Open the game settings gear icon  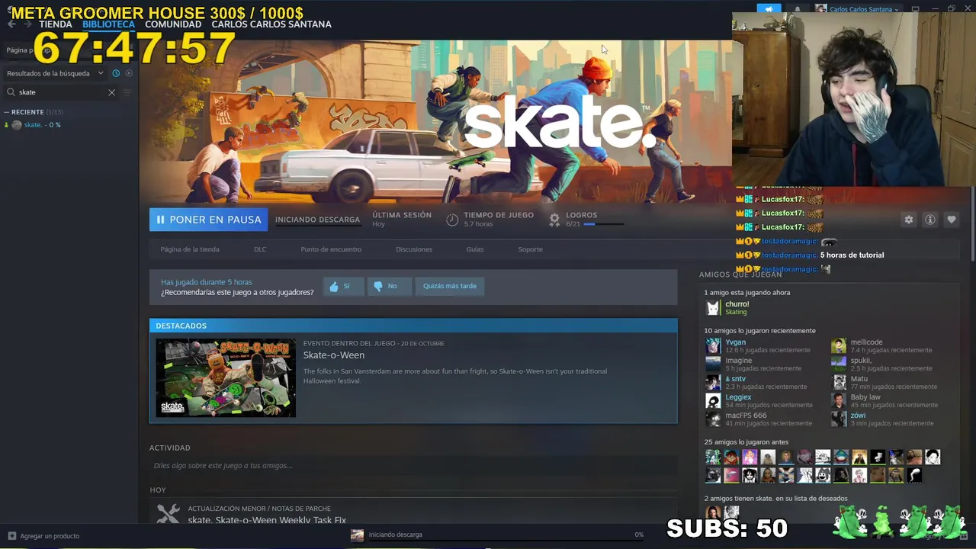pyautogui.click(x=908, y=220)
